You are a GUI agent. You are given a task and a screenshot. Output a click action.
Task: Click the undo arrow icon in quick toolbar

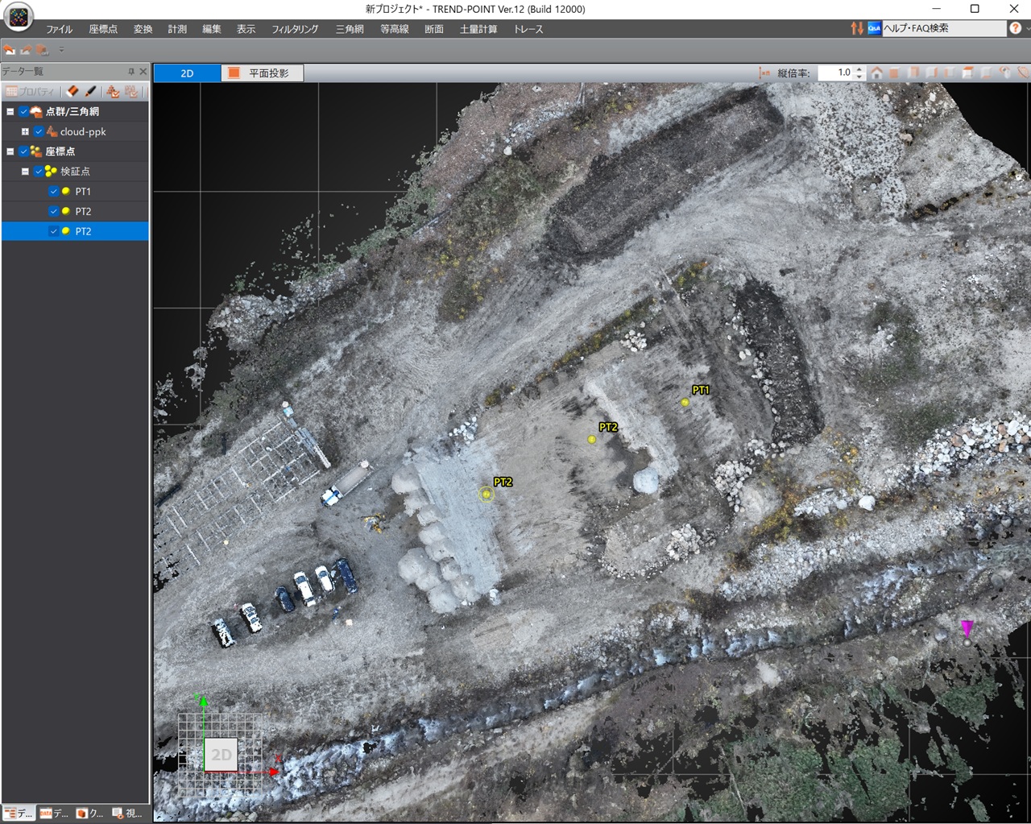point(9,50)
